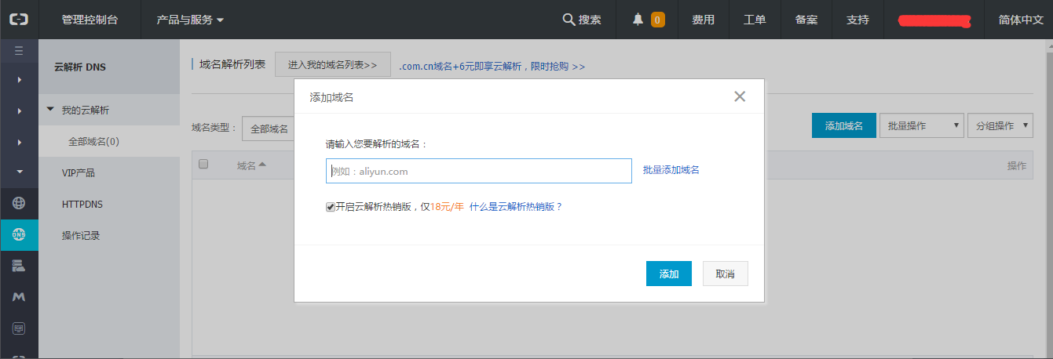
Task: Click the blue 添加 button
Action: coord(668,274)
